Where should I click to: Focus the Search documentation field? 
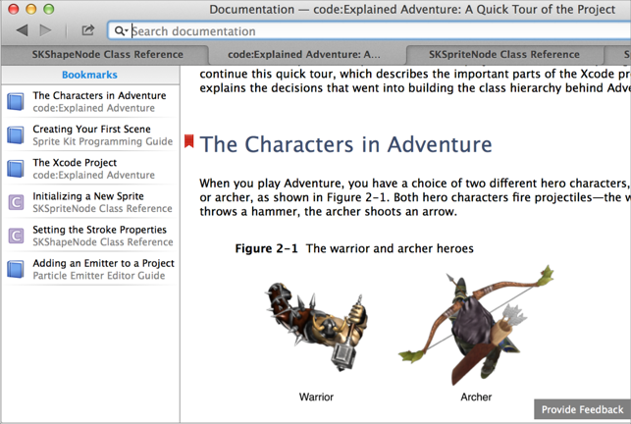369,31
